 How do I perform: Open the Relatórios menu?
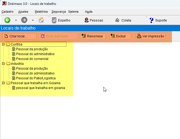41,12
